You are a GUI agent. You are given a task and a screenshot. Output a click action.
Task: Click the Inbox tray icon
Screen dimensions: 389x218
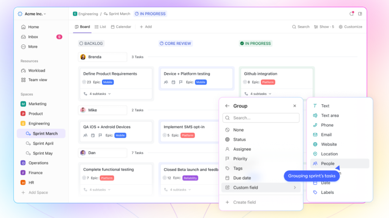[x=24, y=37]
